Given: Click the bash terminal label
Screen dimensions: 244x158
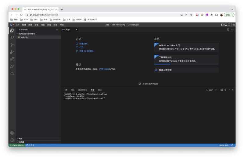Looking at the screenshot, I should click(210, 90).
